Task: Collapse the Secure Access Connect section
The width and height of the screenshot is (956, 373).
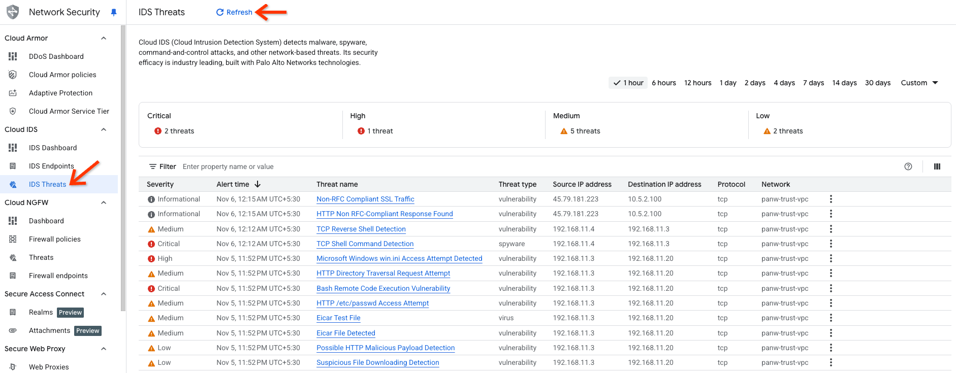Action: pos(104,294)
